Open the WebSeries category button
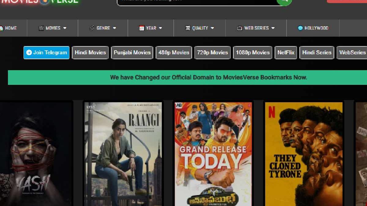The image size is (367, 206). 352,52
